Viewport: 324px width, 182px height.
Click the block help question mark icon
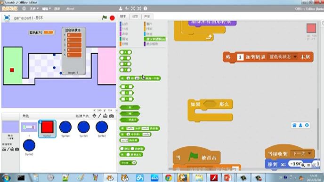145,8
